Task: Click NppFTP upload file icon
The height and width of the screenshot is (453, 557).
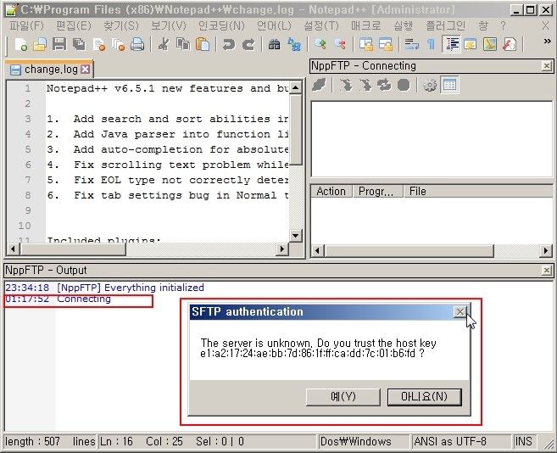Action: tap(365, 86)
